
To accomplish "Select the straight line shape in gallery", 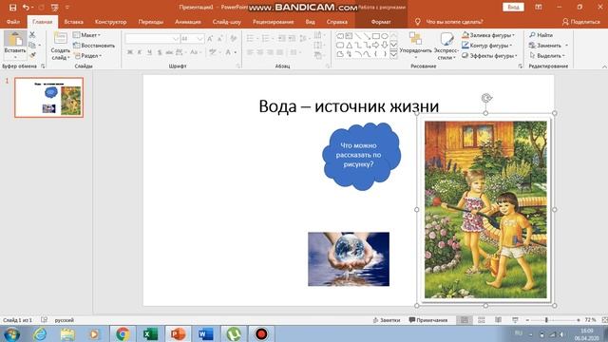I will (x=358, y=36).
